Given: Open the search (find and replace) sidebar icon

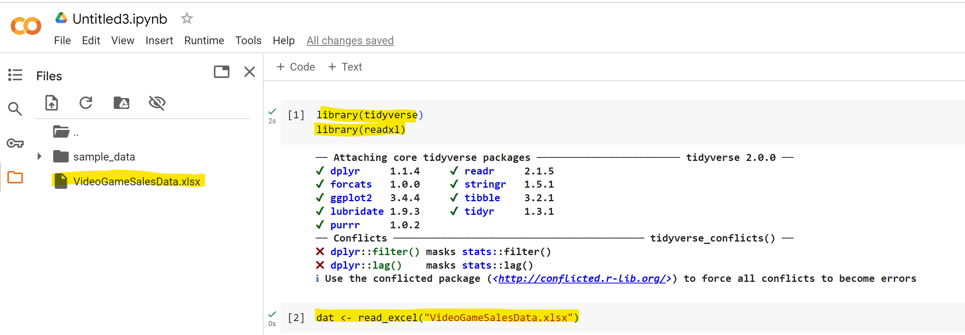Looking at the screenshot, I should click(x=15, y=109).
